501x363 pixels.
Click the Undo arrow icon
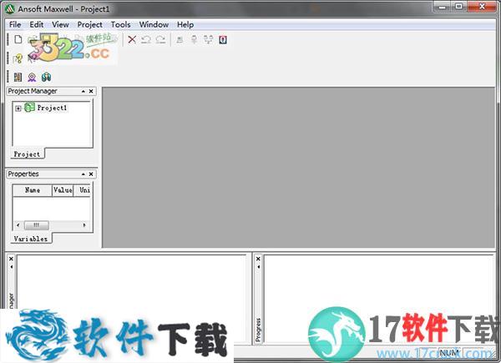tap(146, 39)
